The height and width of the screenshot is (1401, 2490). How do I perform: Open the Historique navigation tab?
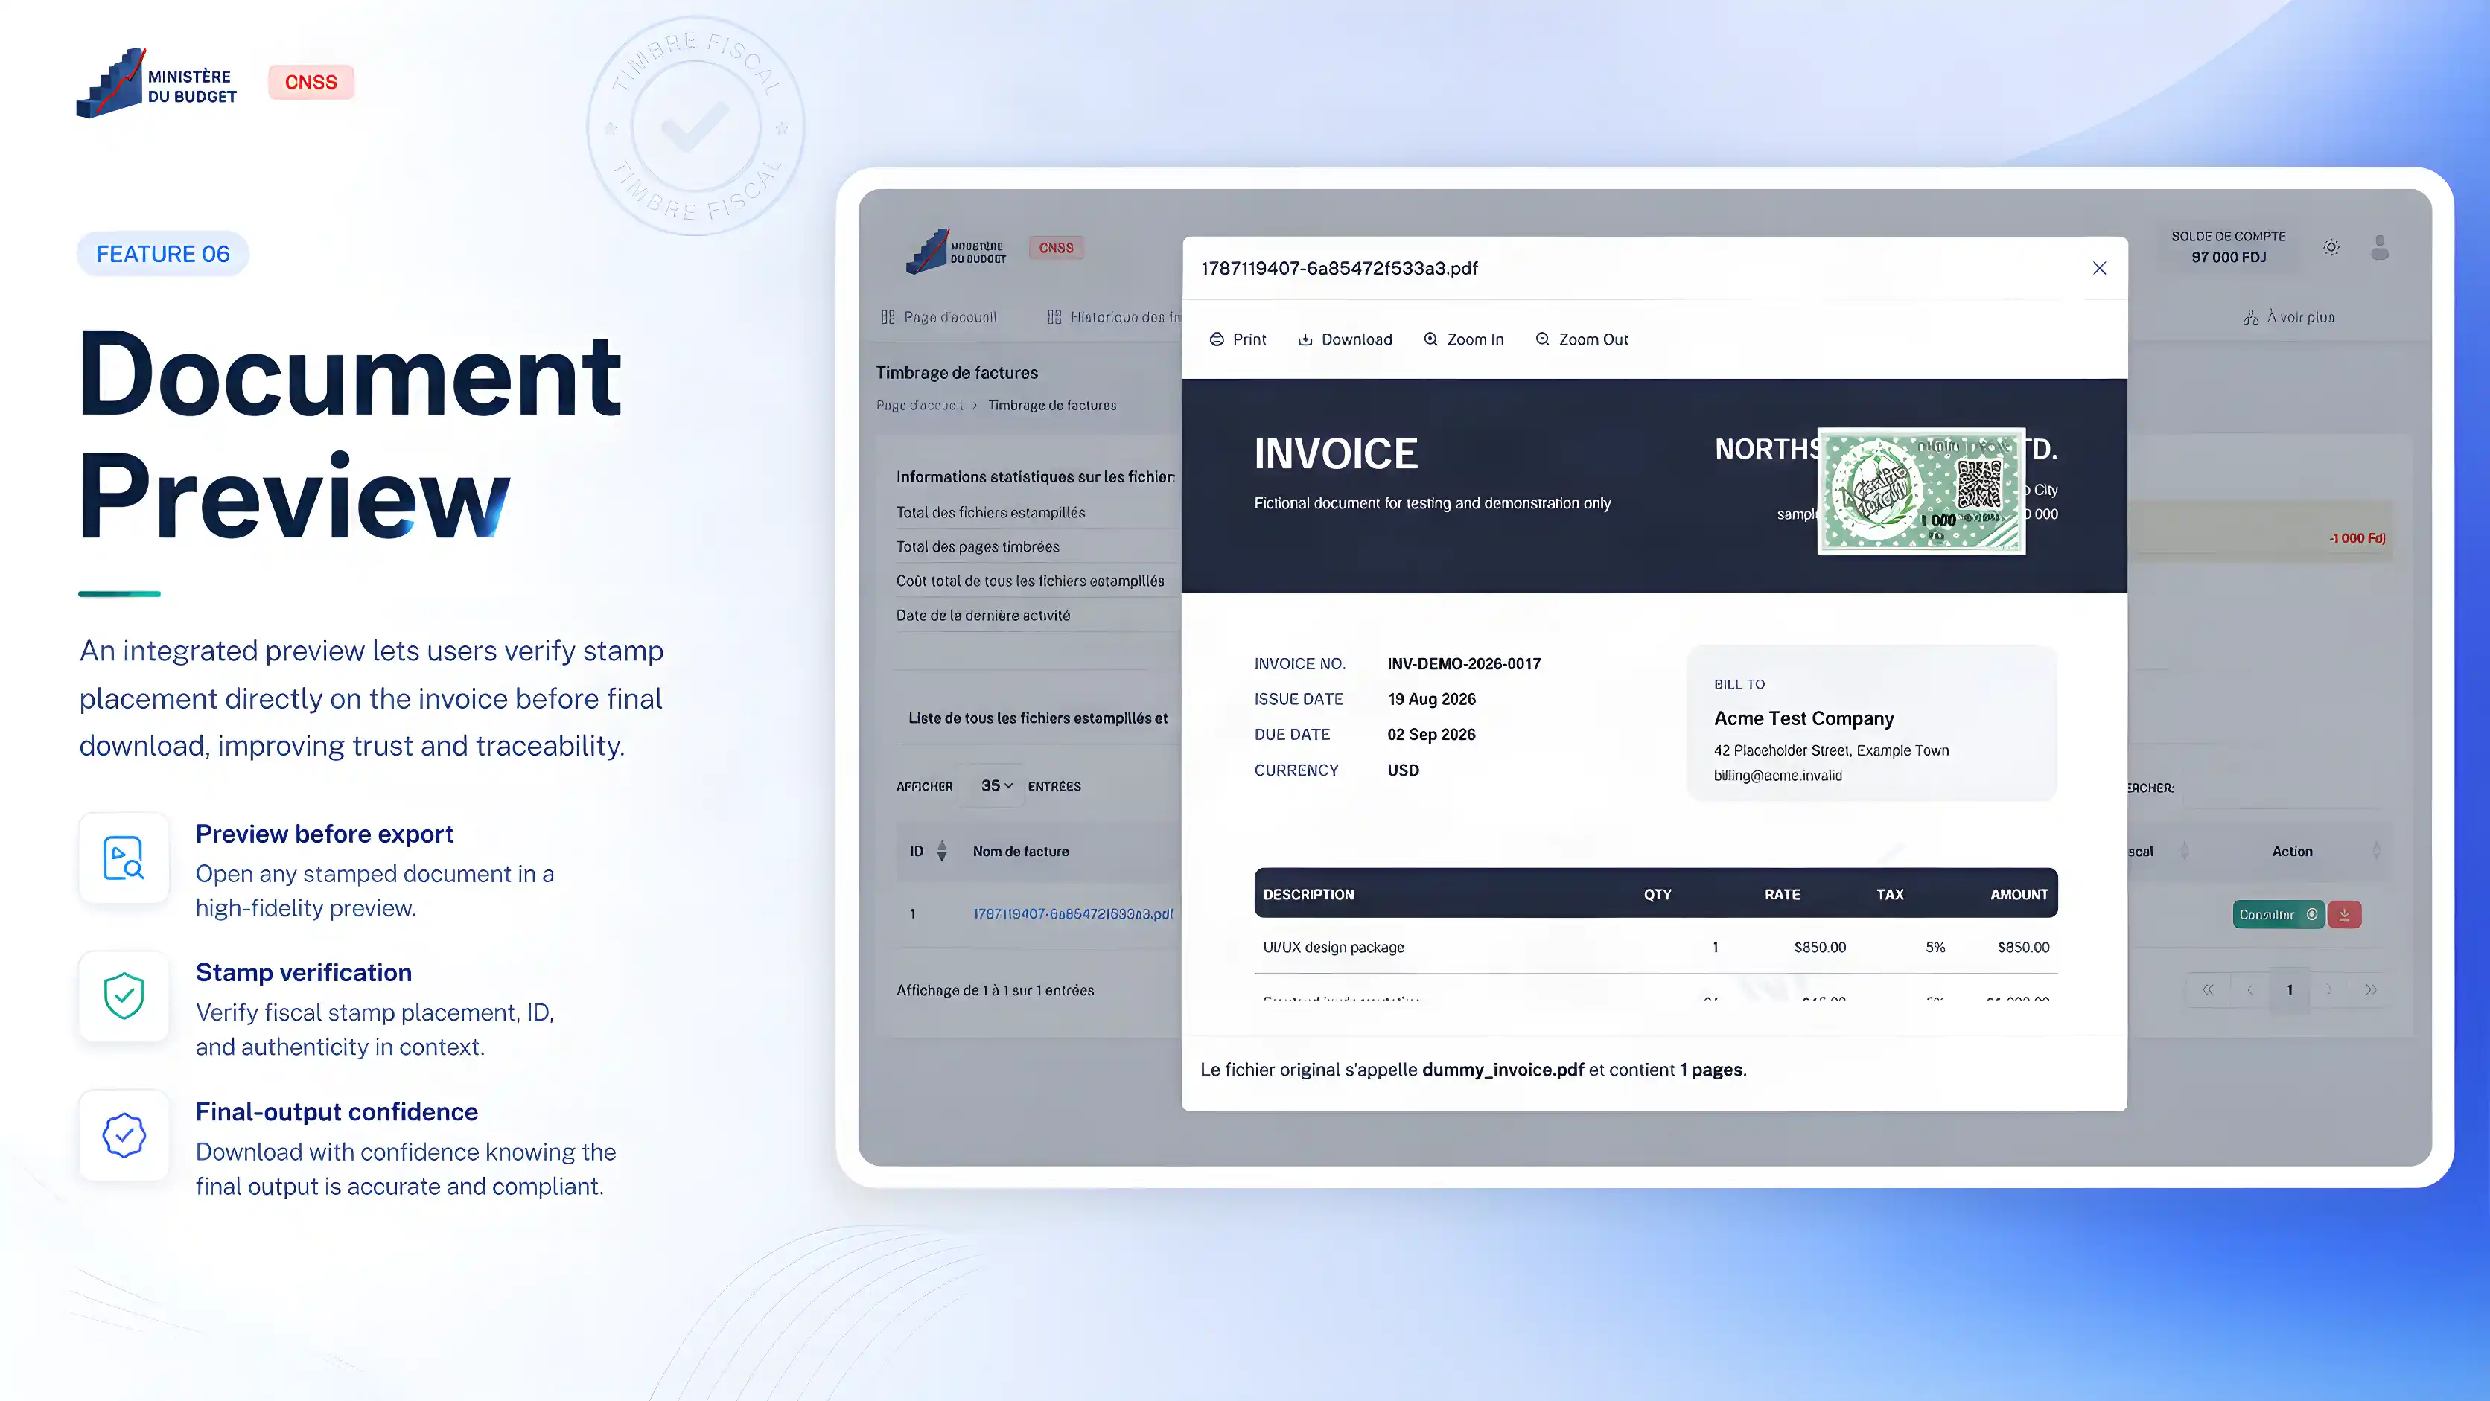[x=1113, y=317]
